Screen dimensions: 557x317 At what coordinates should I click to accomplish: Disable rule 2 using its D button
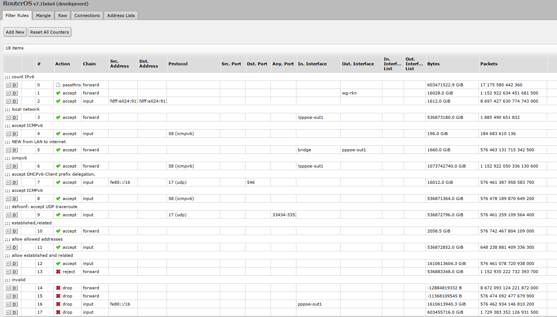(14, 101)
